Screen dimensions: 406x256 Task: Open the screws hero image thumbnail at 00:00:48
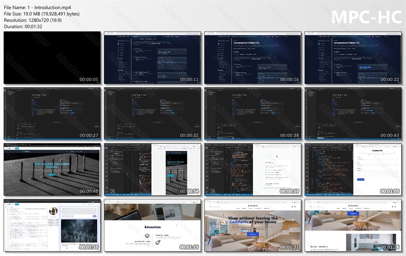pos(52,169)
